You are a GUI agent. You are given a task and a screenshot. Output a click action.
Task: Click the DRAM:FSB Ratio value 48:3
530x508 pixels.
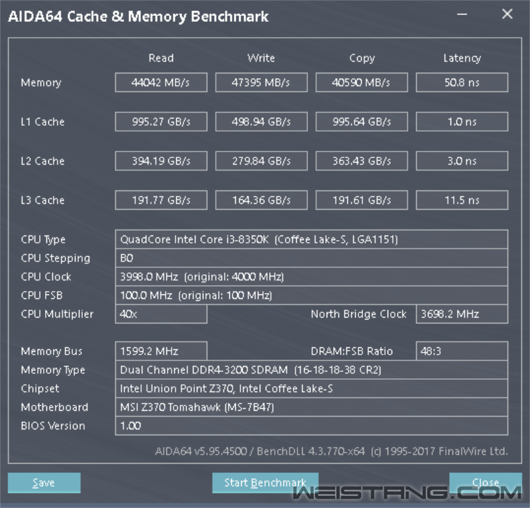pyautogui.click(x=462, y=351)
